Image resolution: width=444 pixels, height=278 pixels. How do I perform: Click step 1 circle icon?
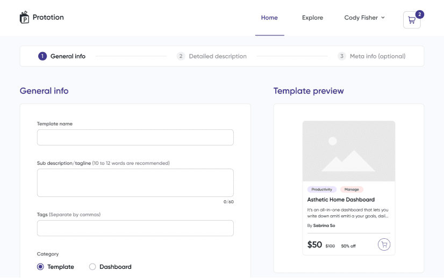(x=42, y=56)
